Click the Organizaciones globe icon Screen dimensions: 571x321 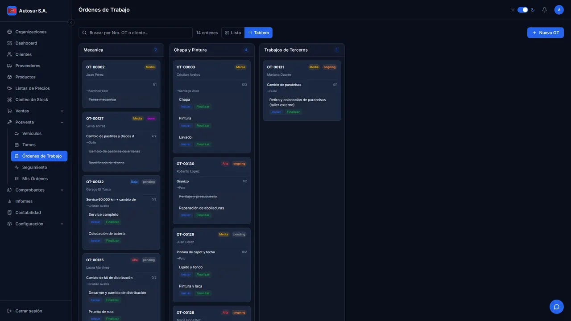pyautogui.click(x=9, y=32)
